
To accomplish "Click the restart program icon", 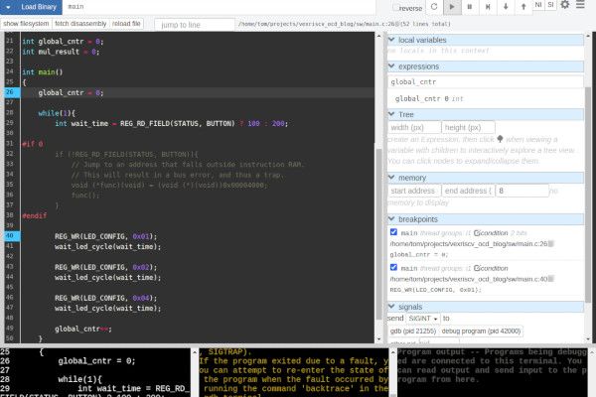I will (432, 7).
